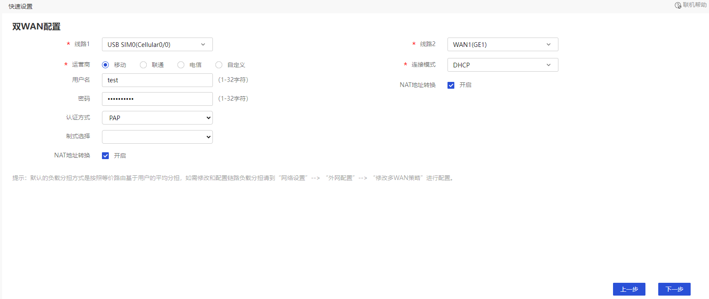Click the 线路2 field label

coord(428,44)
